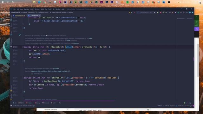Screen dimensions: 203x114
Task: Open Photoshop from the taskbar
Action: click(107, 2)
